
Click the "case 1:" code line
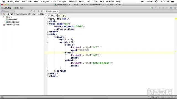70,45
